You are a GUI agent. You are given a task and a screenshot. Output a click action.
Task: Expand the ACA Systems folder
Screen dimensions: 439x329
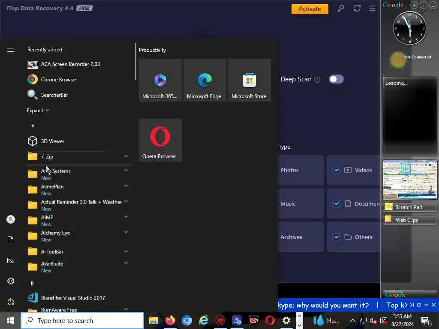[x=126, y=170]
